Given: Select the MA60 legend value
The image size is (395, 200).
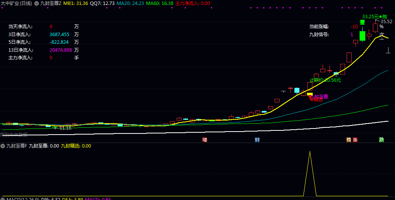Looking at the screenshot, I should coord(160,3).
